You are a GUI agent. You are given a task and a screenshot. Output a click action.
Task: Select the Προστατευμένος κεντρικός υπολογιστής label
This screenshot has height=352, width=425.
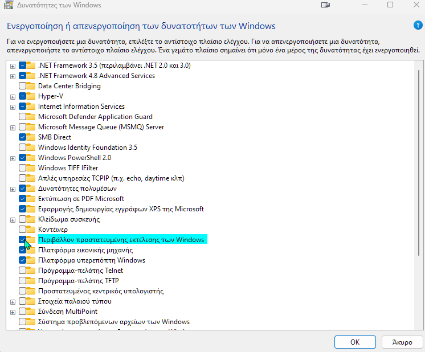pyautogui.click(x=101, y=291)
